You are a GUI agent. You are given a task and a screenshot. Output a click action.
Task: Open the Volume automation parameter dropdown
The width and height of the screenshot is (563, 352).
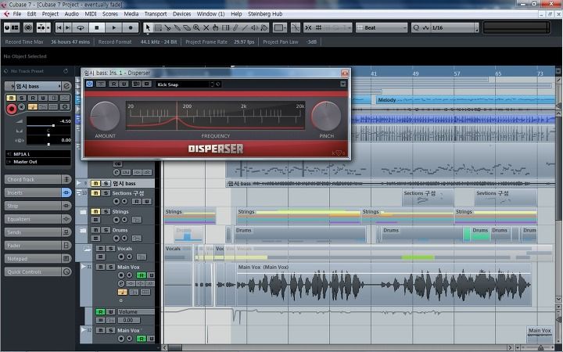[x=136, y=312]
